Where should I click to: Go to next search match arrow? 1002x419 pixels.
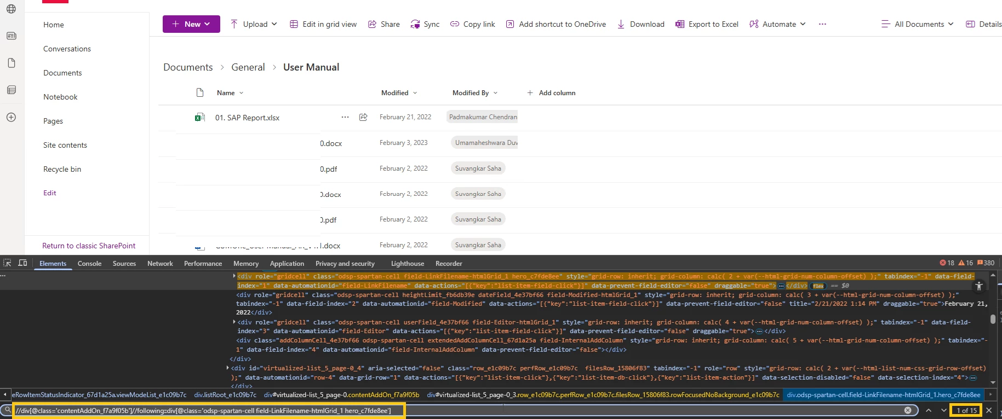tap(943, 410)
